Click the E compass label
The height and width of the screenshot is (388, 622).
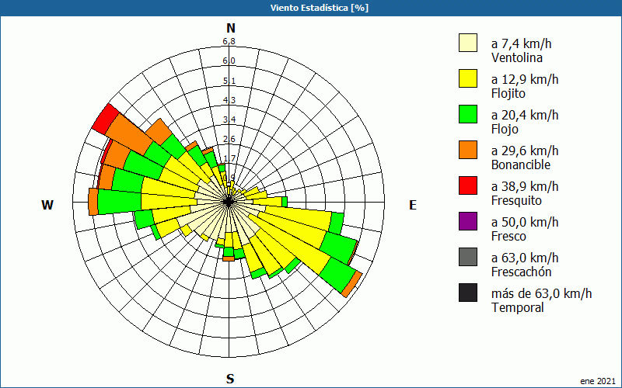413,205
